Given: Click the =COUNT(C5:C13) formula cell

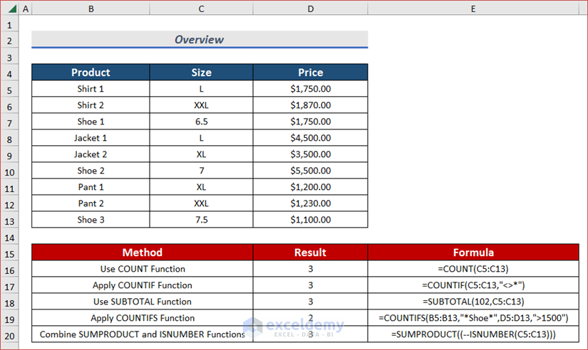Looking at the screenshot, I should (x=473, y=269).
